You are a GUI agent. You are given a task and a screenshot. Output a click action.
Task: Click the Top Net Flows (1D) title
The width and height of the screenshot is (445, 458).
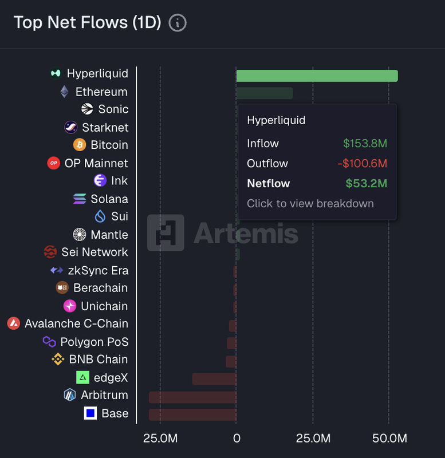[x=87, y=22]
